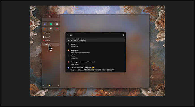Image resolution: width=195 pixels, height=107 pixels.
Task: Click the searchfox favicon in suggestions list
Action: point(68,62)
